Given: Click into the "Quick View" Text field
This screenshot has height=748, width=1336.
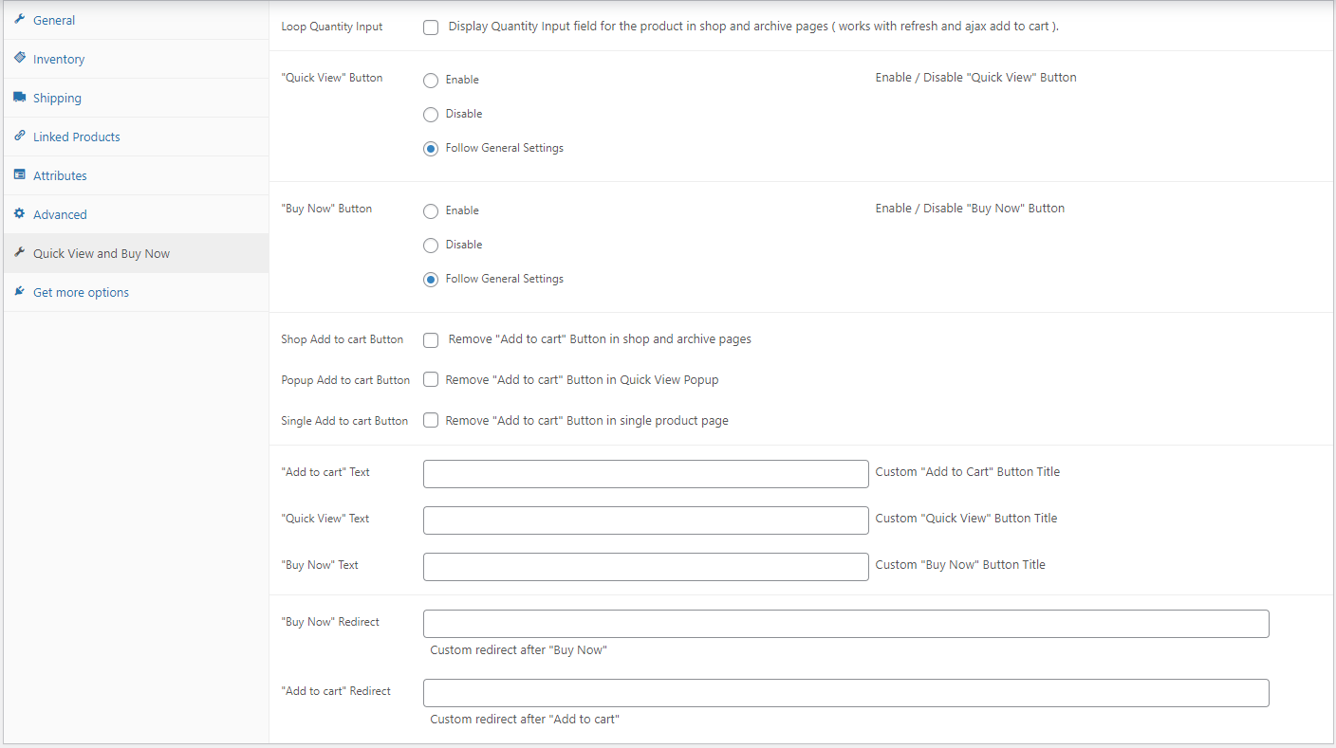Looking at the screenshot, I should point(645,520).
